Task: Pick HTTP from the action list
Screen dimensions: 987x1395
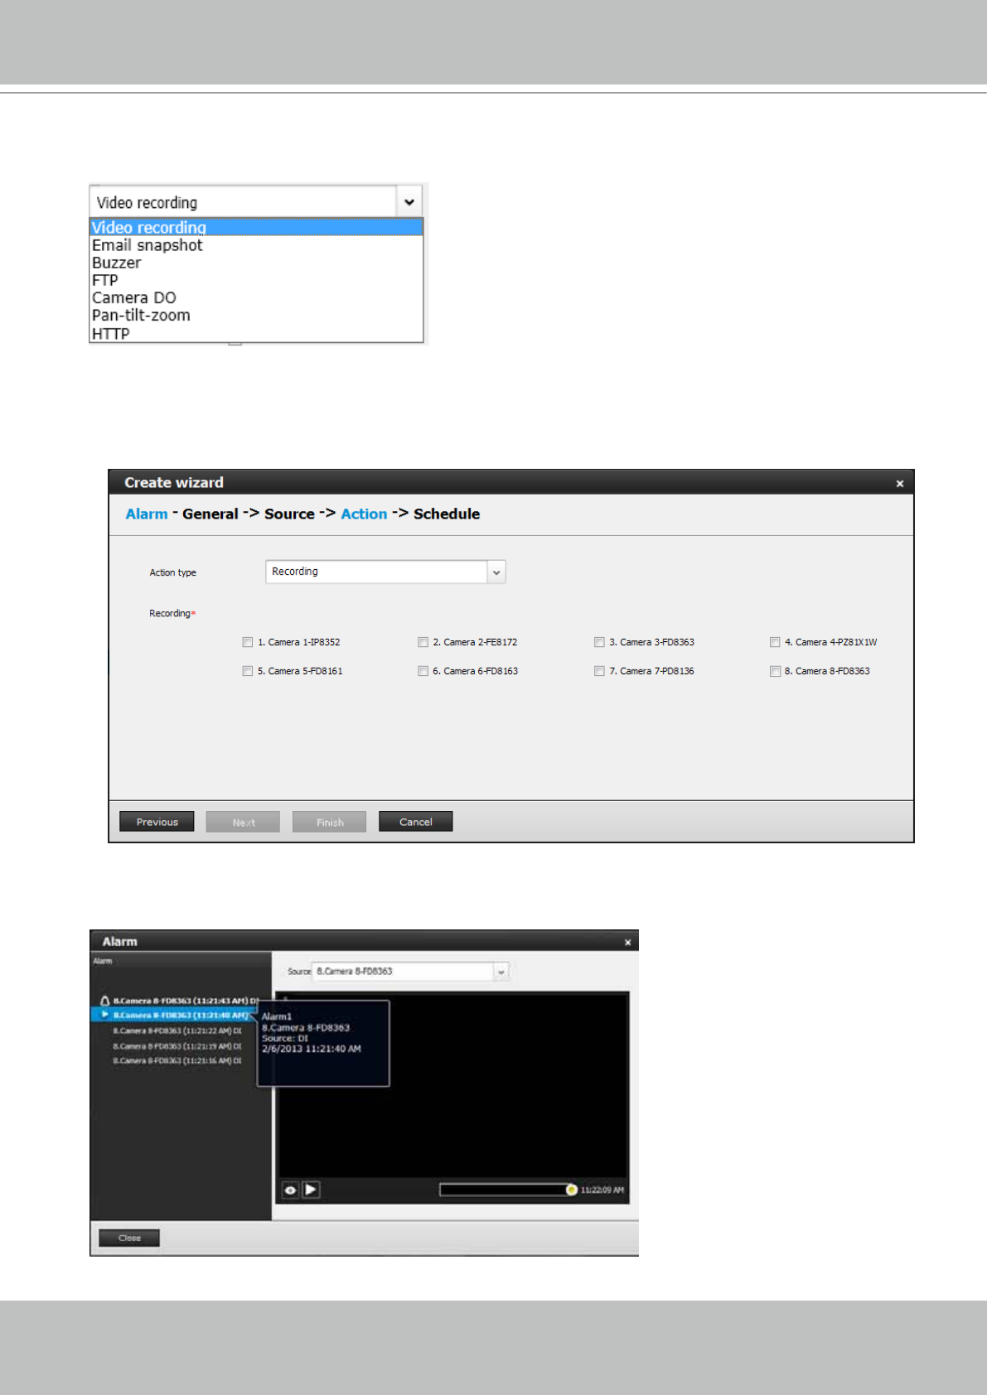Action: click(x=256, y=333)
